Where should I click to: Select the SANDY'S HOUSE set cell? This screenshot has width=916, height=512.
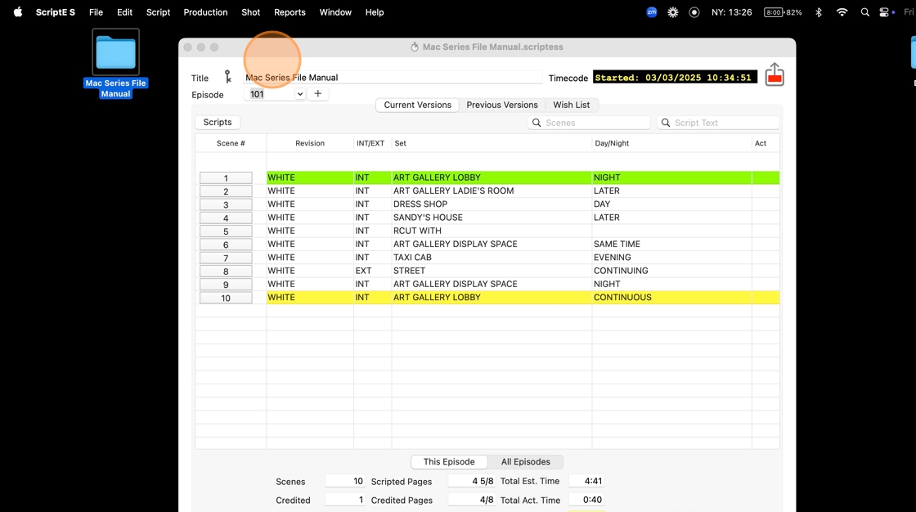[492, 218]
